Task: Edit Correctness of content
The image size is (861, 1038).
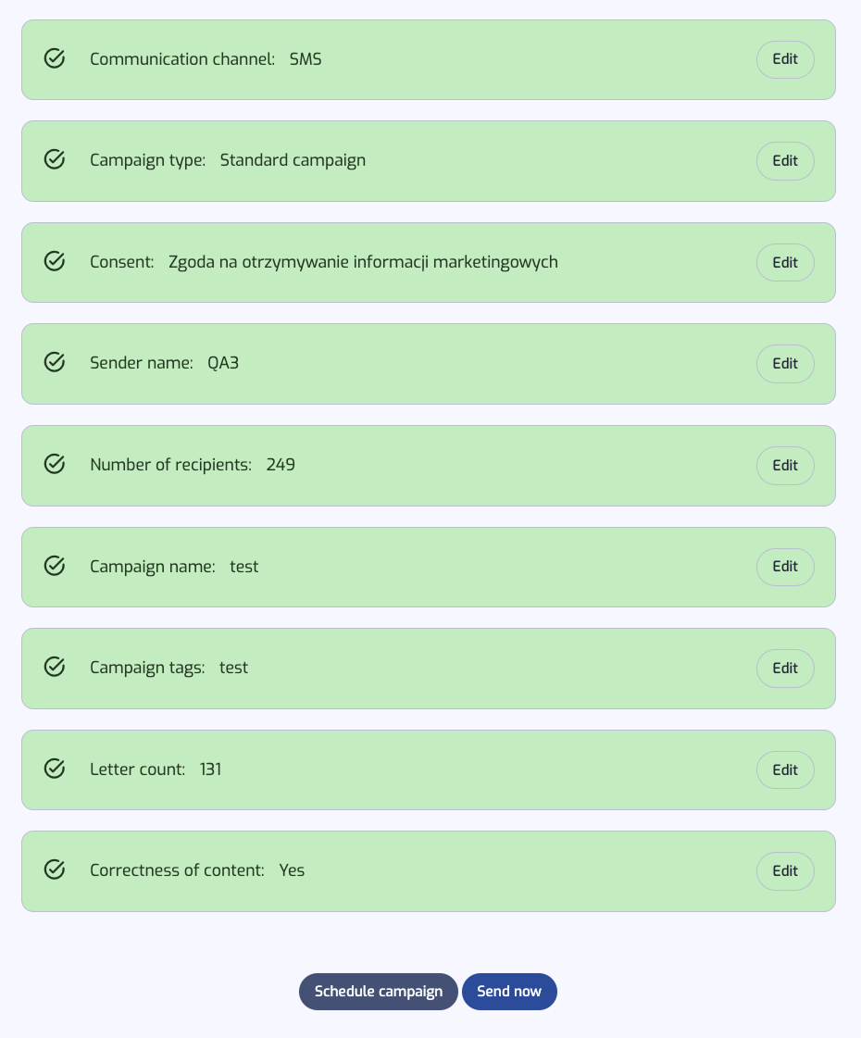Action: point(785,871)
